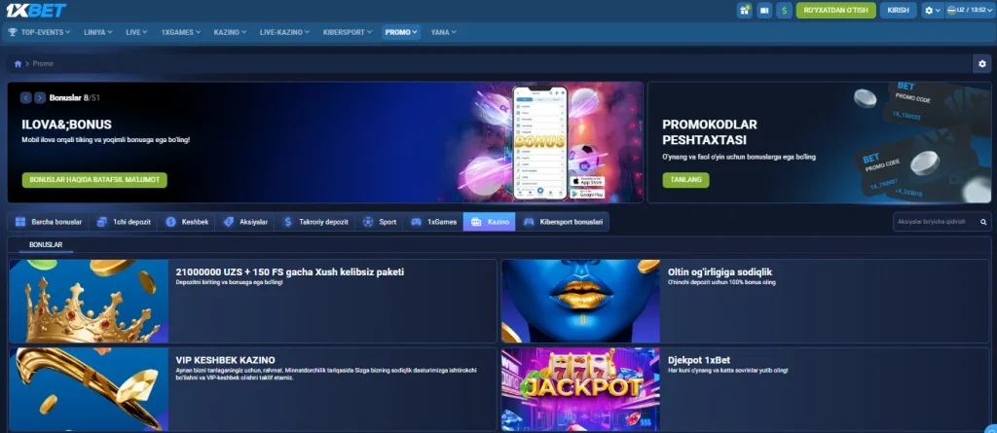
Task: Select Kibersport bonuslari filter tab
Action: tap(563, 222)
